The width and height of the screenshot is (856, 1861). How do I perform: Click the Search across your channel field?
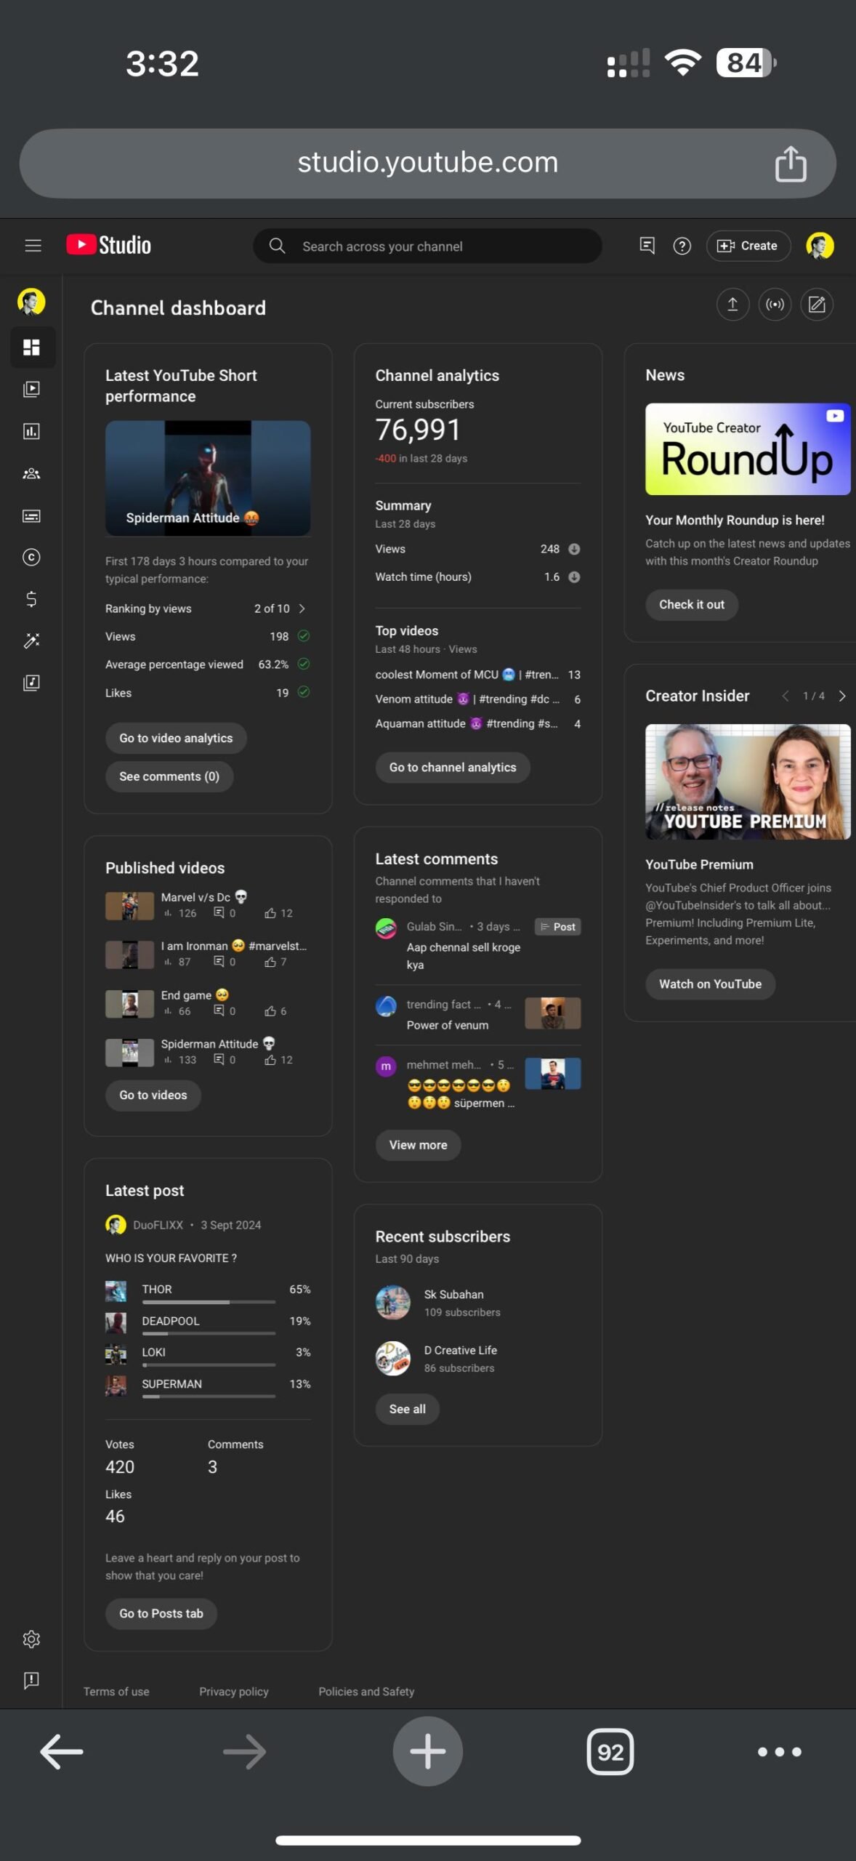[427, 246]
